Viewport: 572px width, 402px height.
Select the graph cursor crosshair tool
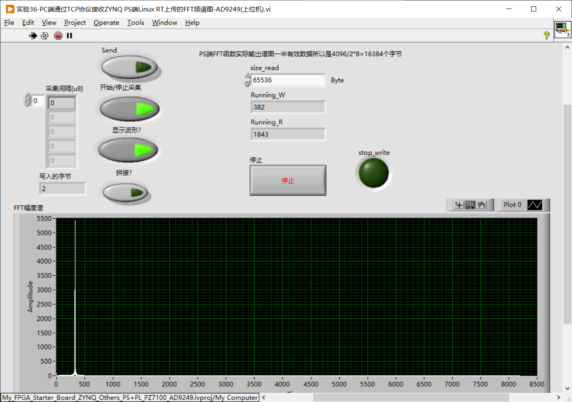point(459,205)
